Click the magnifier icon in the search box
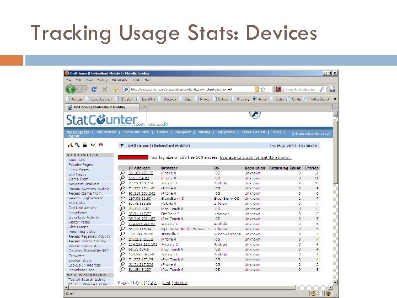Screen dimensions: 397x298 [x=322, y=89]
